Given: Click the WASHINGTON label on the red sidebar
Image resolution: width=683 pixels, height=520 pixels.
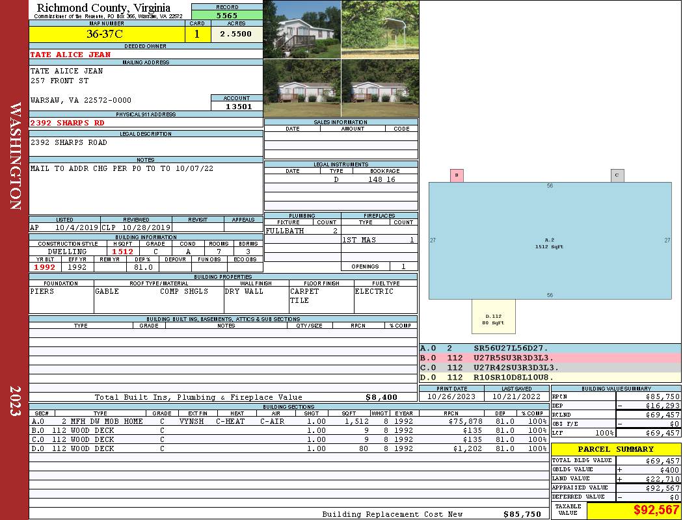Looking at the screenshot, I should pos(15,156).
